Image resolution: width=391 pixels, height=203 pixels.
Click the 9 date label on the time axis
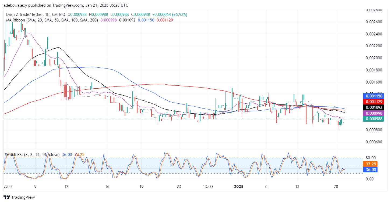[x=35, y=186]
